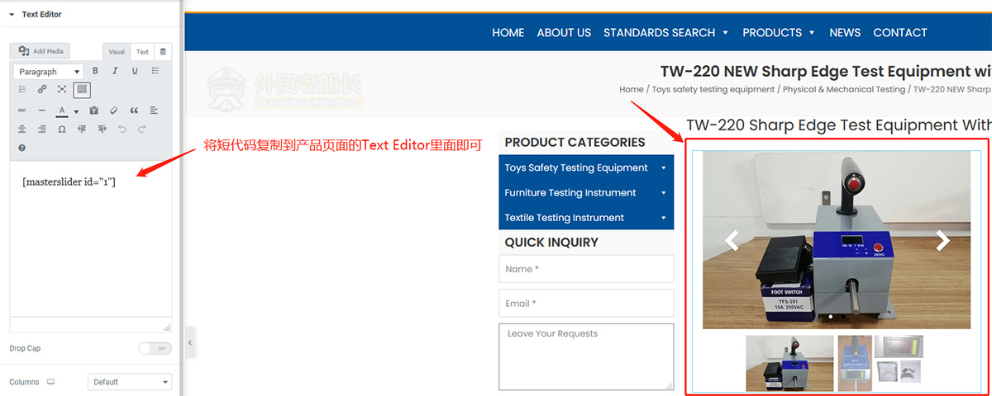Screen dimensions: 992x396
Task: Follow the Home breadcrumb link
Action: pos(632,89)
